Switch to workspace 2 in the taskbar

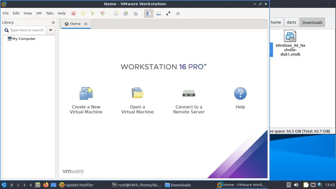(x=18, y=185)
